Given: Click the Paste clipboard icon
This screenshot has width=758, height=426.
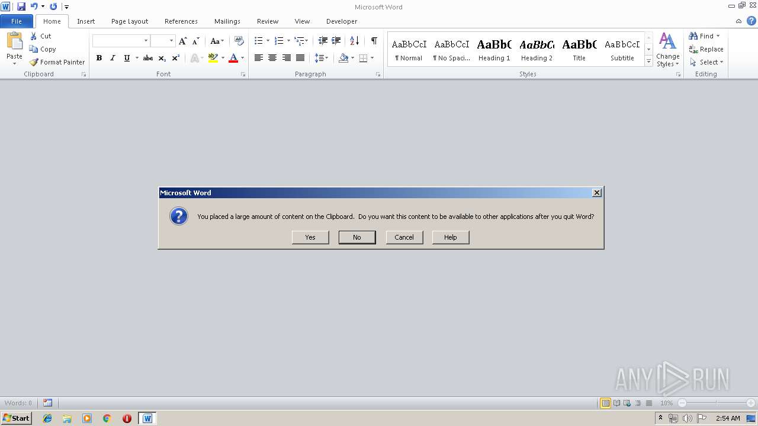Looking at the screenshot, I should (x=14, y=41).
